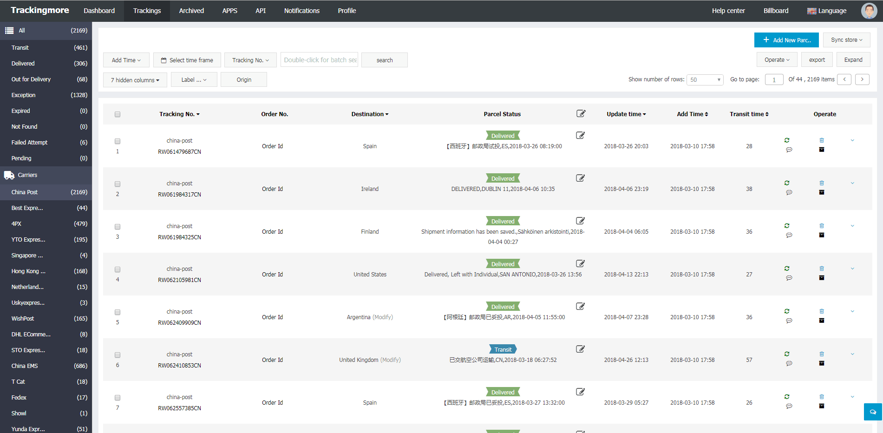Click the Add New Parcel button
Viewport: 883px width, 433px height.
pos(786,40)
